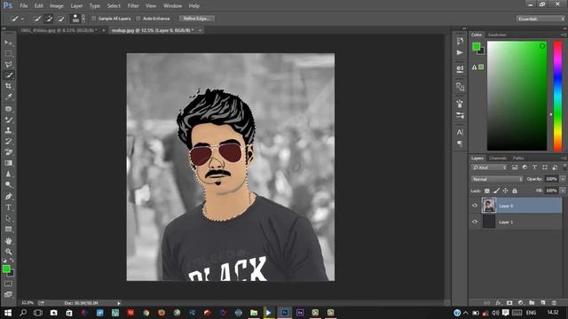
Task: Open the Select menu
Action: coord(114,6)
